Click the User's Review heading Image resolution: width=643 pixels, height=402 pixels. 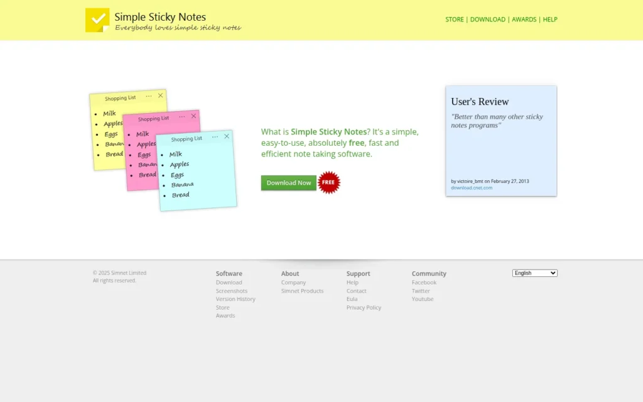(480, 102)
